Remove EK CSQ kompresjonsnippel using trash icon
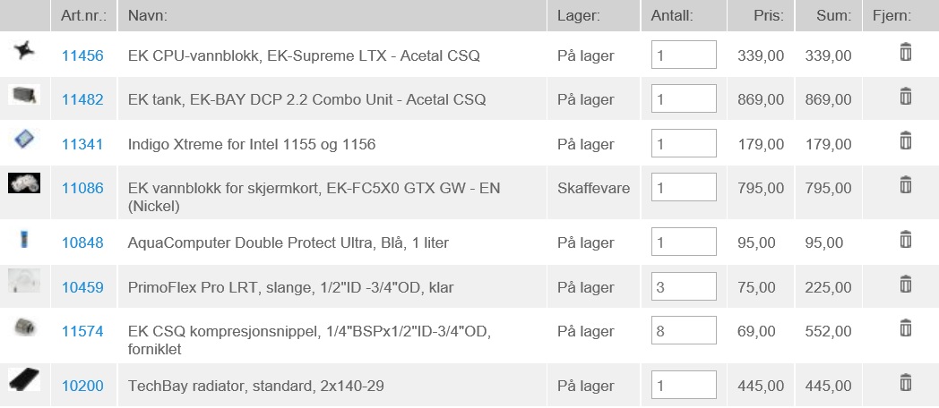This screenshot has height=408, width=939. [x=906, y=328]
